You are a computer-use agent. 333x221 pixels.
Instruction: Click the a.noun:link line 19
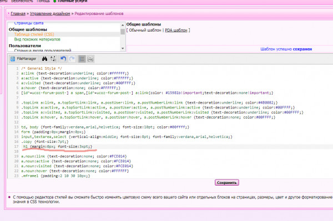click(x=74, y=156)
